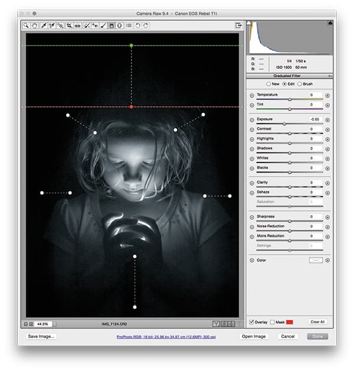Click the minus icon beside Temperature
This screenshot has height=371, width=354.
coord(252,96)
